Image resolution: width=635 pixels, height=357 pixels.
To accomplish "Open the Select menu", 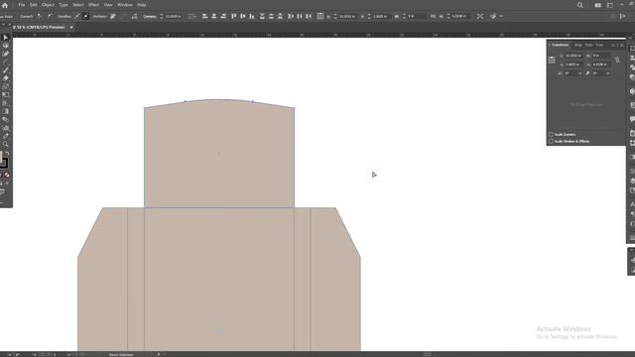I will pyautogui.click(x=78, y=5).
